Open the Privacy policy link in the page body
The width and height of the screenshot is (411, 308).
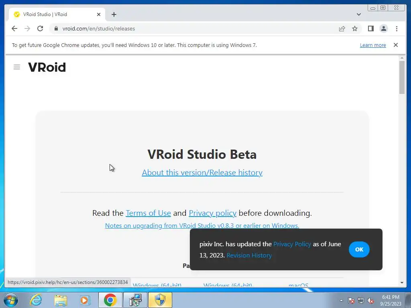tap(213, 213)
